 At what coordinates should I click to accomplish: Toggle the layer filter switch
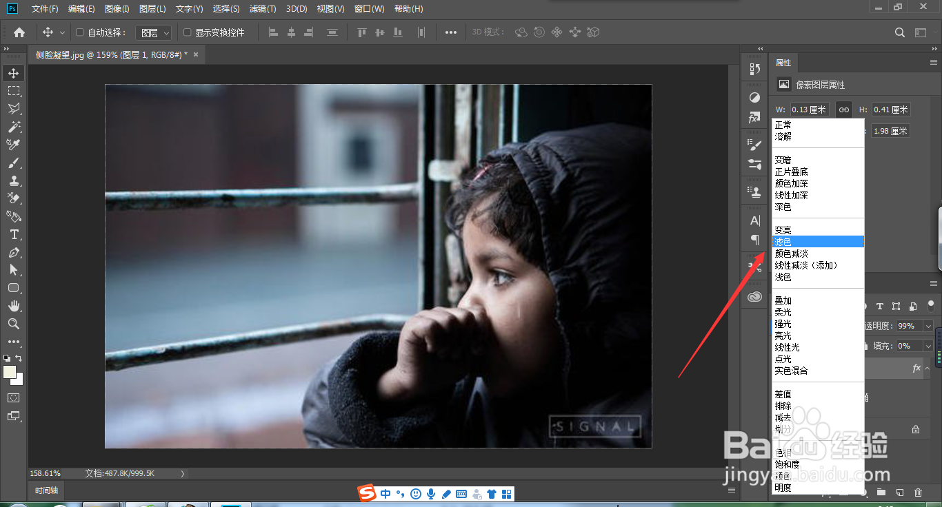click(x=931, y=305)
